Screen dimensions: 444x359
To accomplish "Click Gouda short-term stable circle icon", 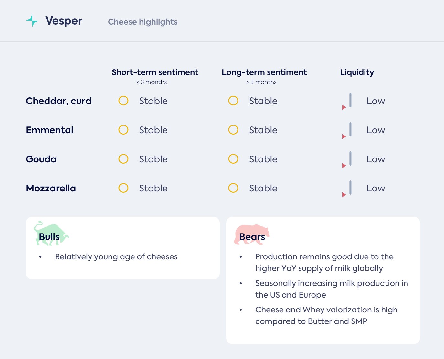I will pos(123,159).
